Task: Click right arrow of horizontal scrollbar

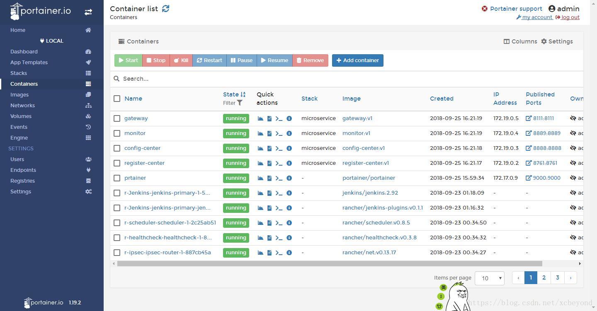Action: pyautogui.click(x=580, y=263)
